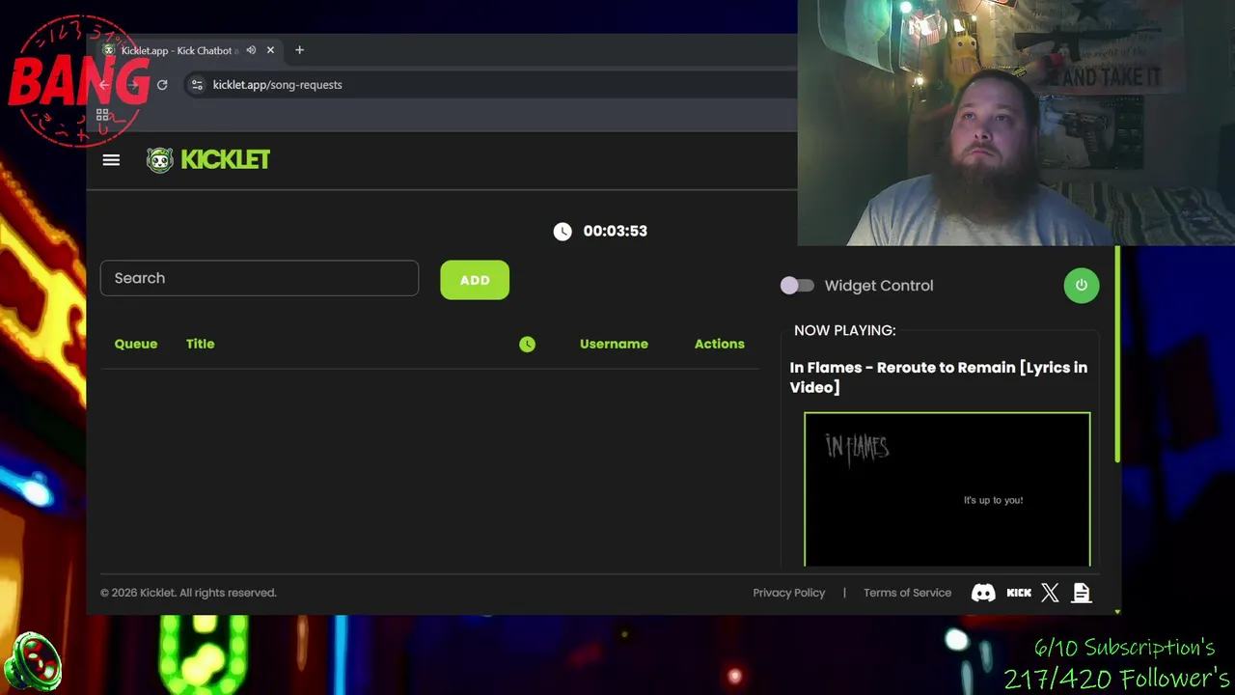Click the green vertical page scrollbar

tap(1117, 354)
